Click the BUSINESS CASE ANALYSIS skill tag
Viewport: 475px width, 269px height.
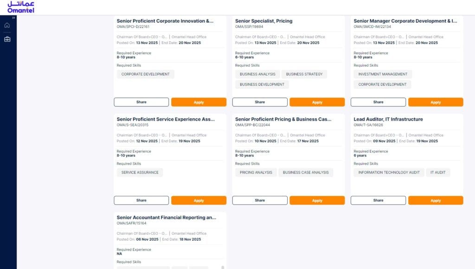click(306, 172)
